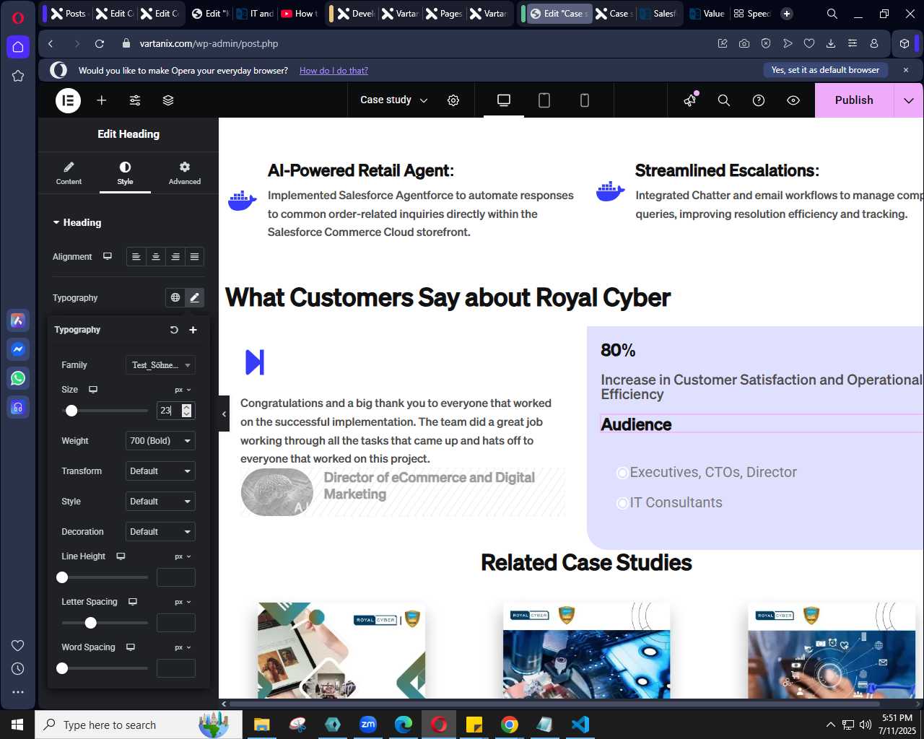Open global typography globe icon

pos(175,297)
